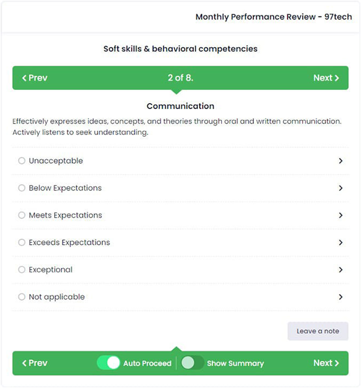Go to Prev question in top bar
The image size is (361, 388).
[x=35, y=78]
